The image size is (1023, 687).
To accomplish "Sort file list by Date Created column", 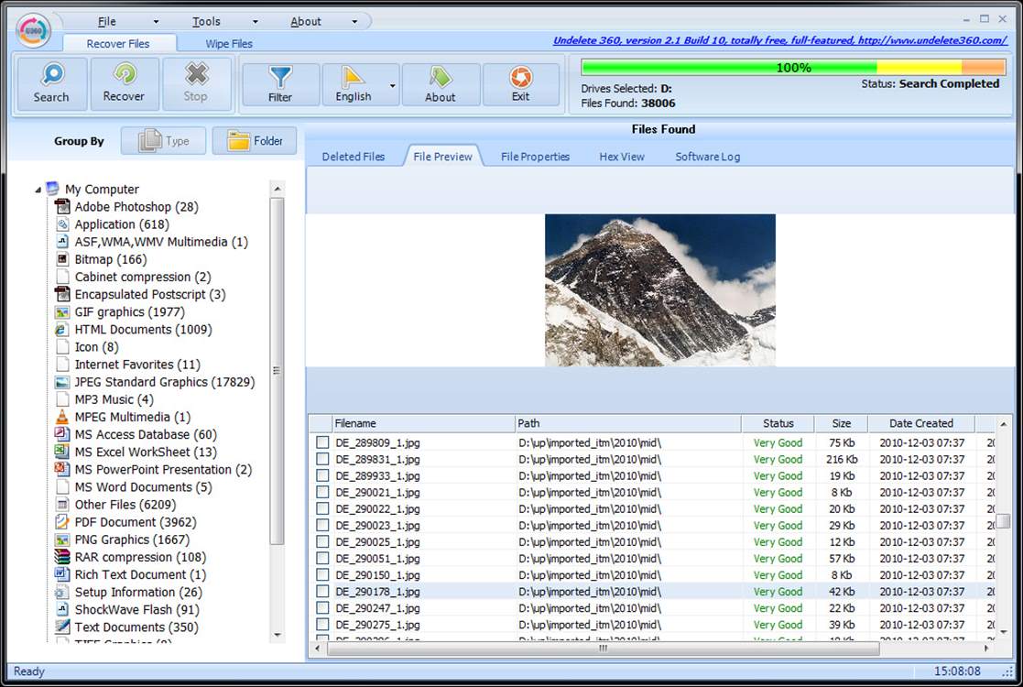I will pyautogui.click(x=921, y=423).
